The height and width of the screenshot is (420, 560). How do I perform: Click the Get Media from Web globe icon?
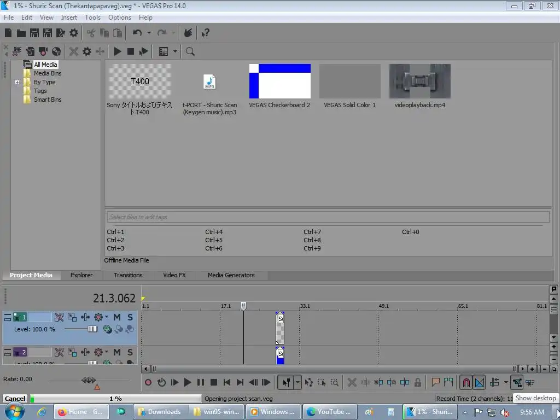click(x=56, y=51)
